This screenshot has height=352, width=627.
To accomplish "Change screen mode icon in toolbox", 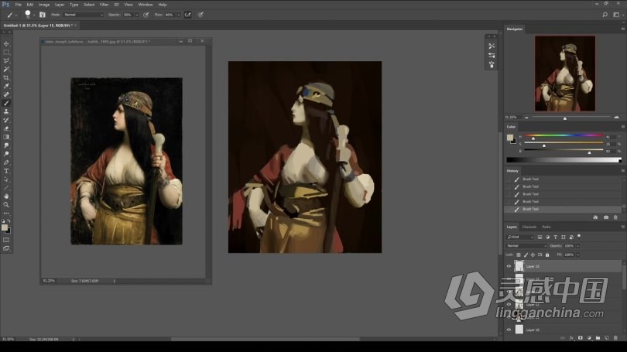I will click(x=6, y=248).
